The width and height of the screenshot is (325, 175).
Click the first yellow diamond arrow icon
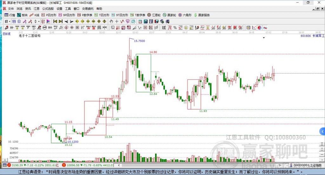pyautogui.click(x=77, y=21)
